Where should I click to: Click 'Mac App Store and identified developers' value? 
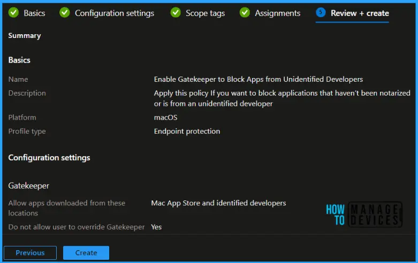[218, 203]
